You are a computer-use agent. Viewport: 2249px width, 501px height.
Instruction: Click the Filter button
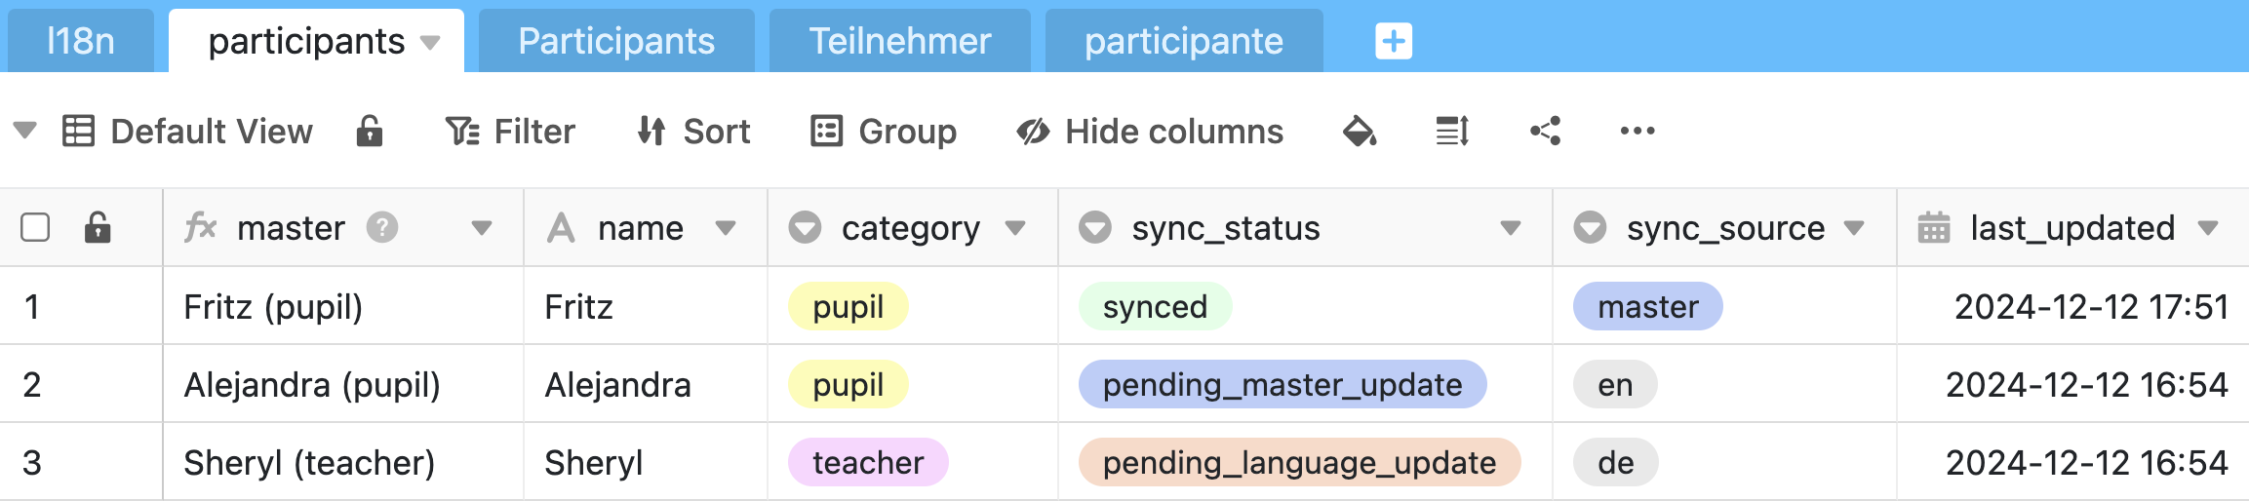(x=510, y=131)
